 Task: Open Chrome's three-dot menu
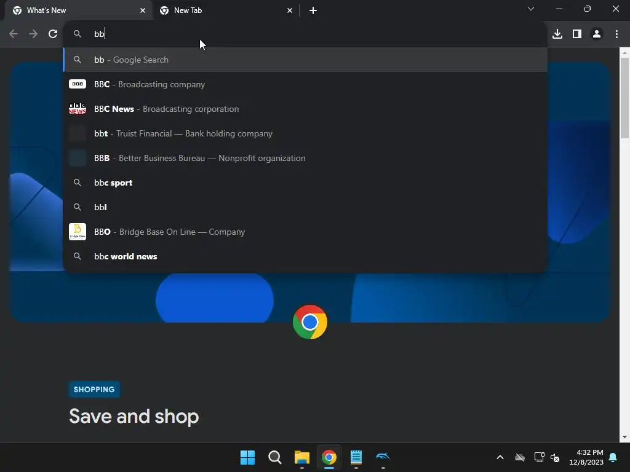(616, 34)
